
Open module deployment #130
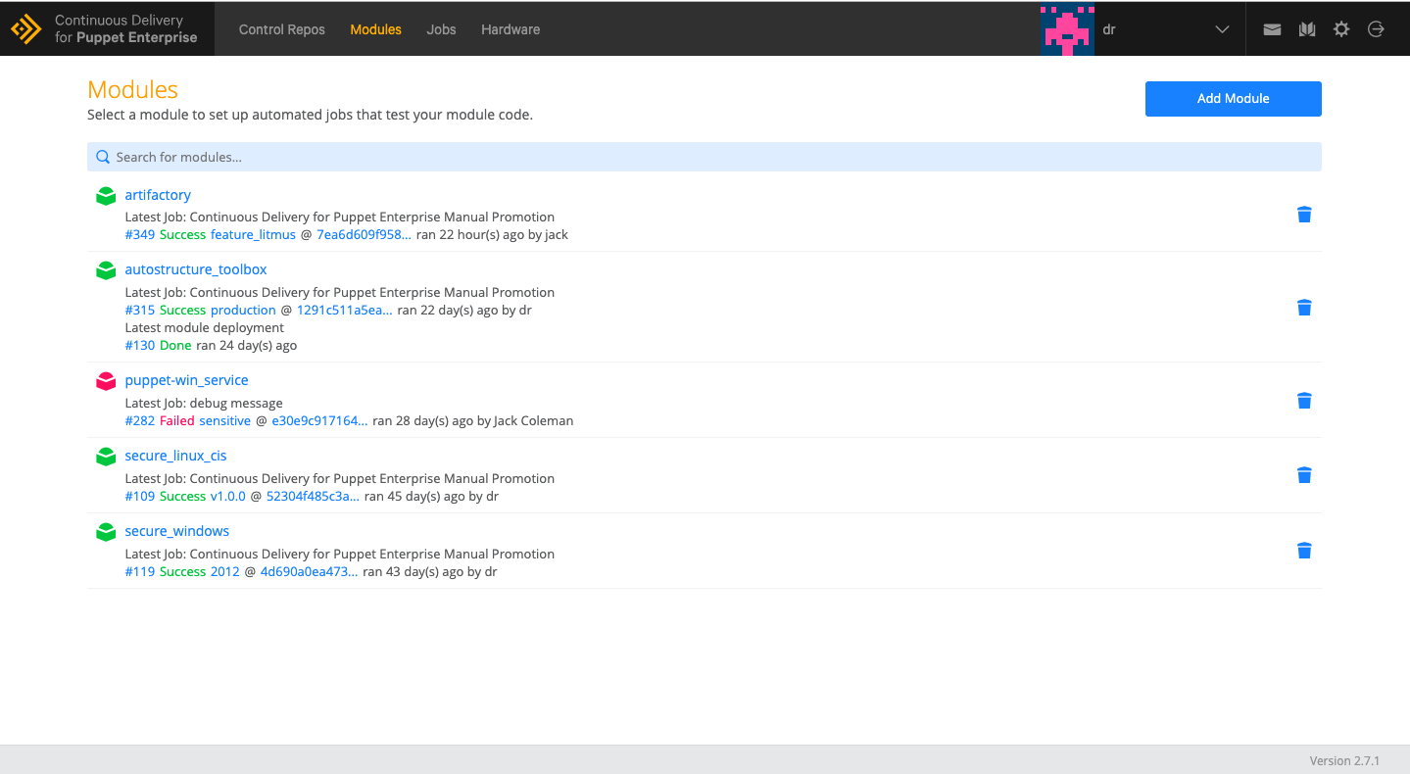[140, 346]
